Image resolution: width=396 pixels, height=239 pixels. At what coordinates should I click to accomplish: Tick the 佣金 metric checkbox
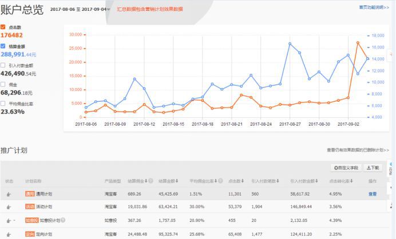tap(3, 84)
